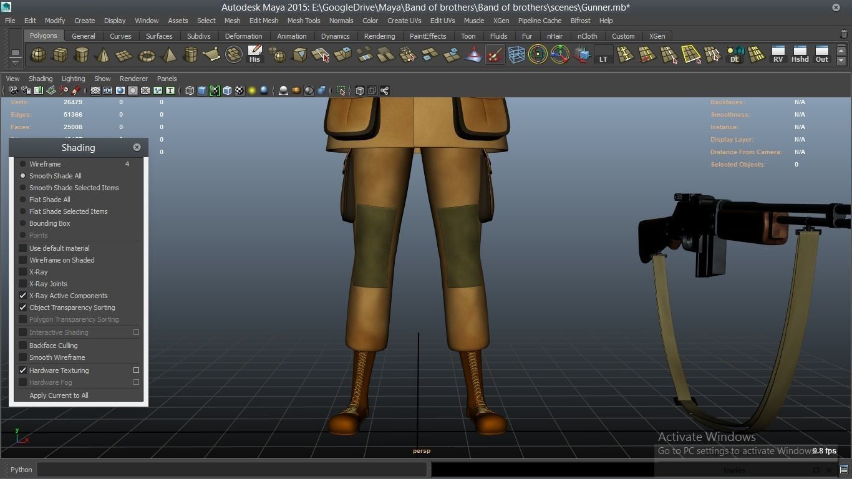Open the Panels panel menu
This screenshot has width=852, height=479.
tap(167, 79)
